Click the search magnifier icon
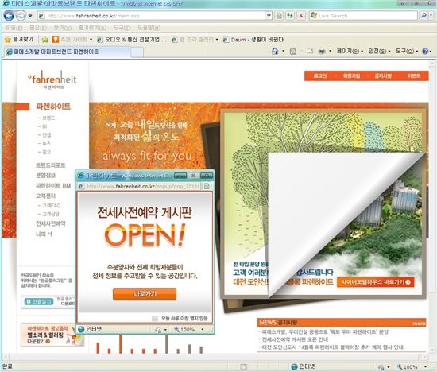Image resolution: width=437 pixels, height=372 pixels. pyautogui.click(x=423, y=16)
